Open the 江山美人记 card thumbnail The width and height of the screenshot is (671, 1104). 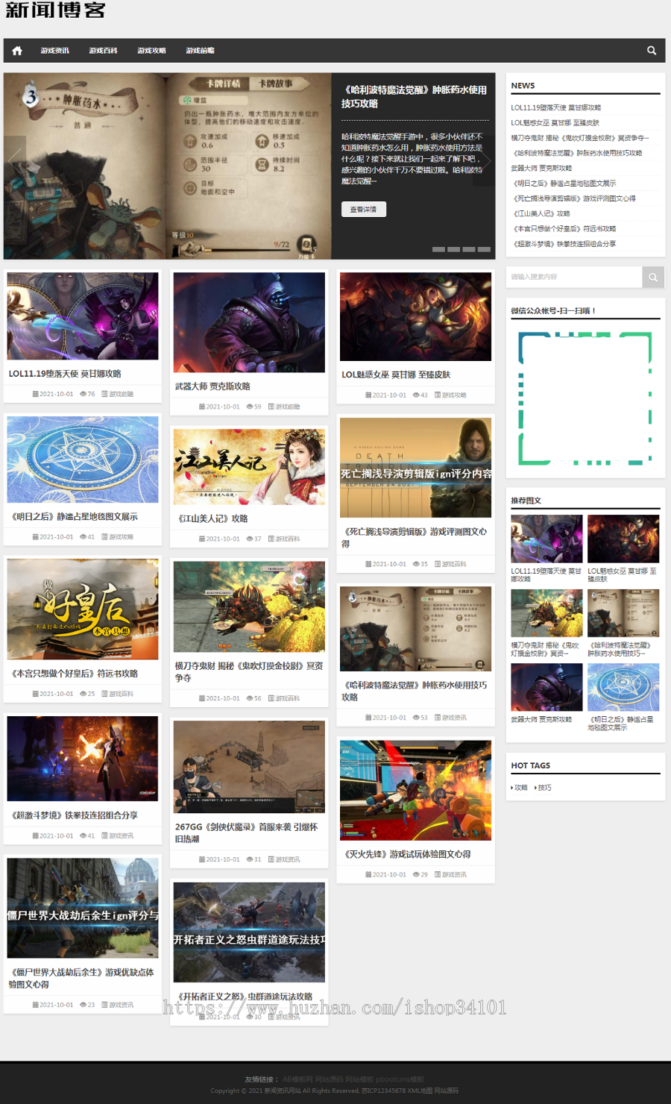pos(249,467)
